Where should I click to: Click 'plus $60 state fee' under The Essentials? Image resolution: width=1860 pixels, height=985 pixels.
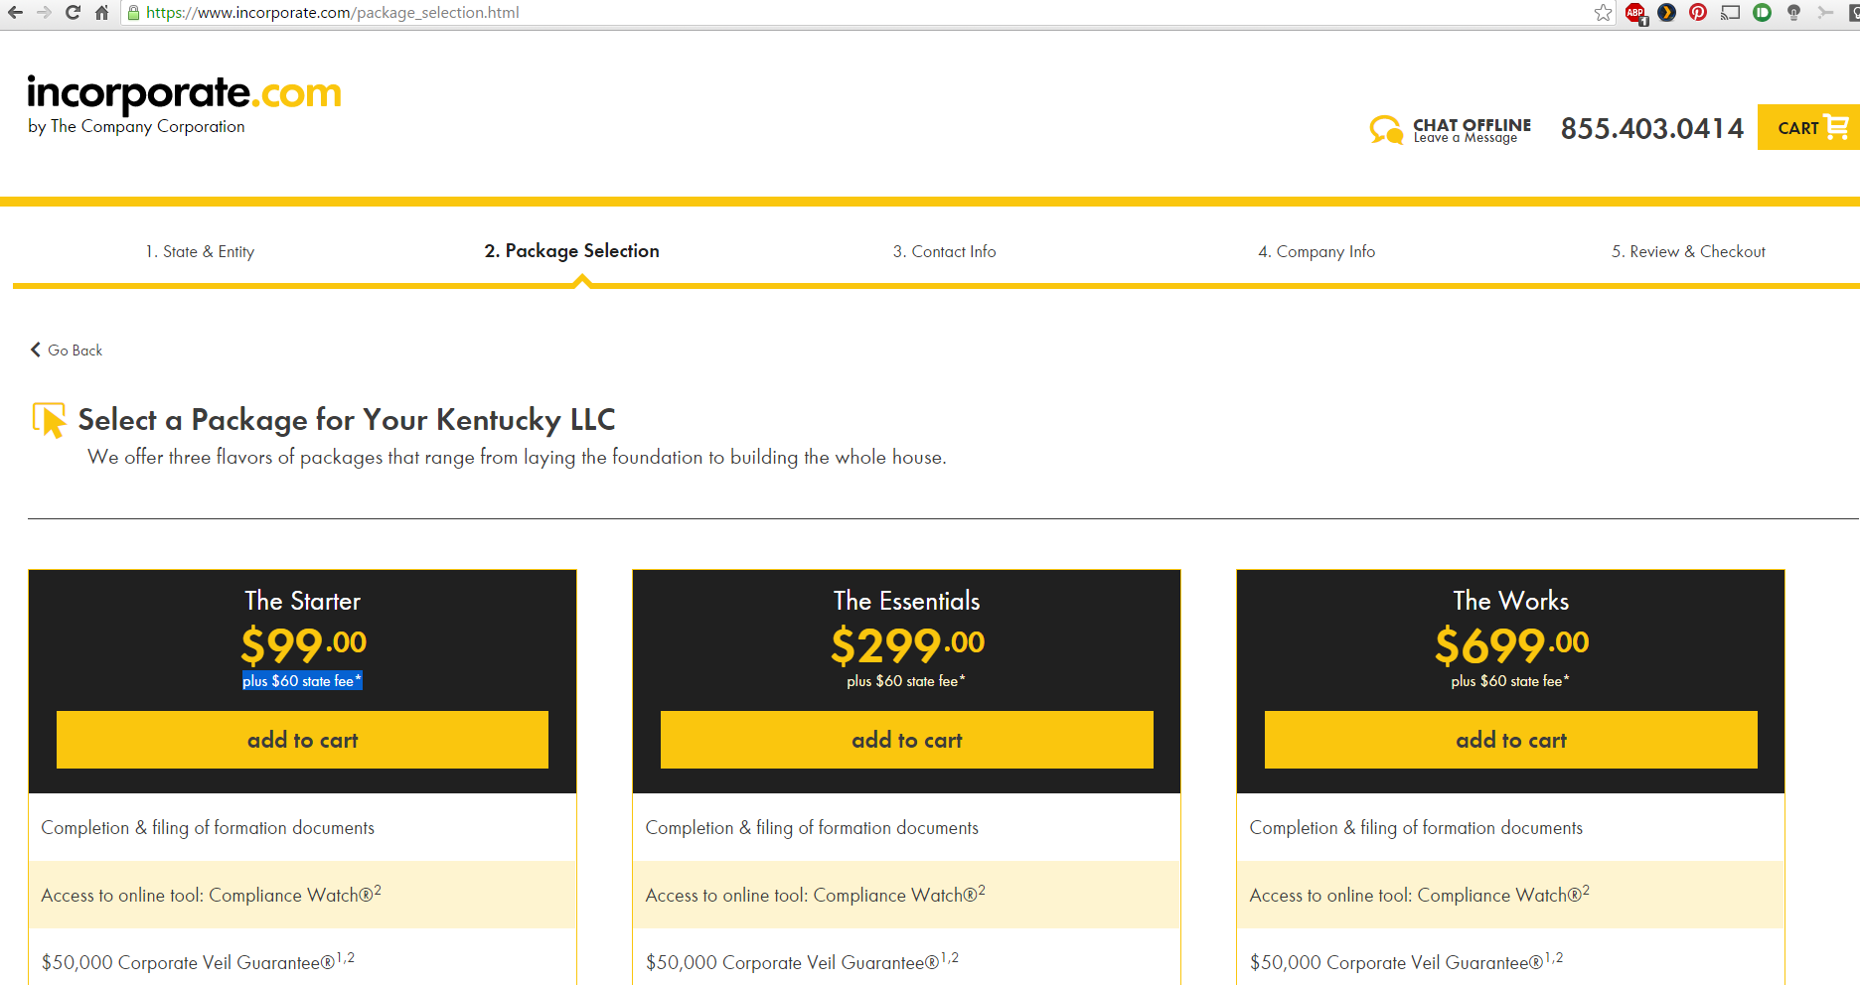[906, 680]
